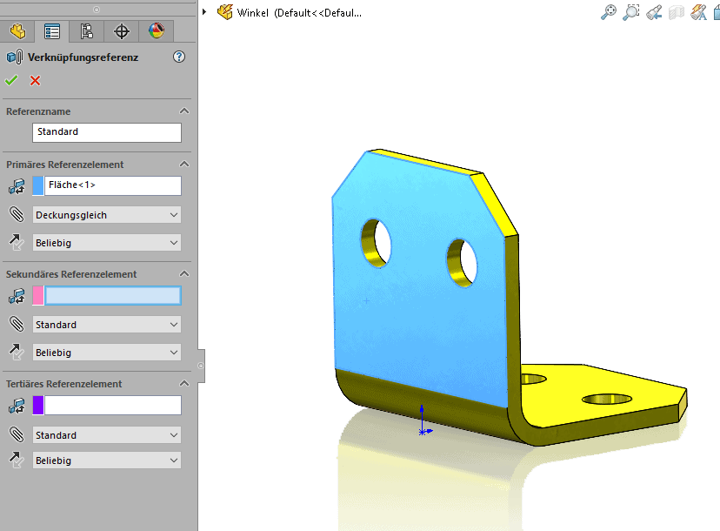Click the left hole in blue face
The height and width of the screenshot is (531, 720).
[377, 243]
